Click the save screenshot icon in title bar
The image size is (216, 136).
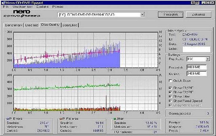197,3
